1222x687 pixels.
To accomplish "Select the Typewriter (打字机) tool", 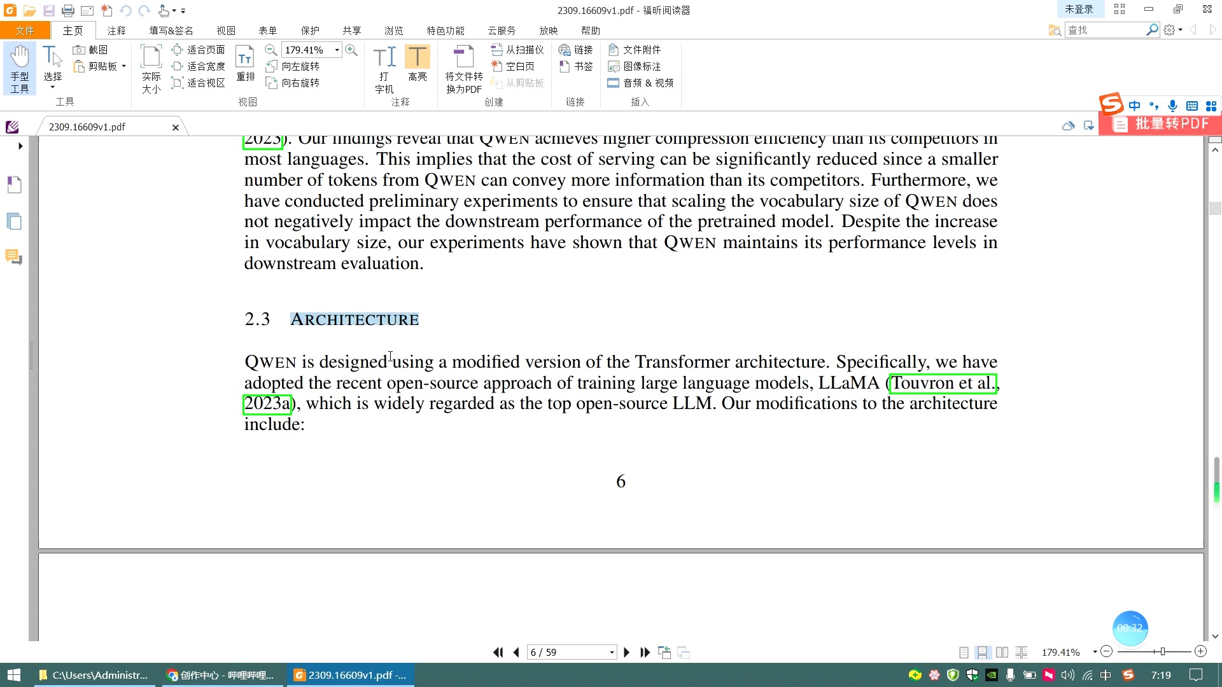I will tap(384, 69).
